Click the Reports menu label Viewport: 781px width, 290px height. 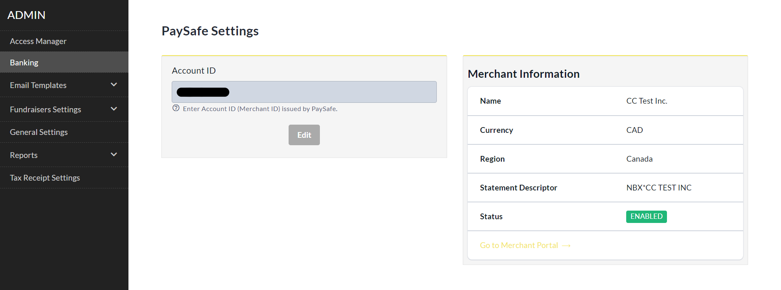point(23,155)
